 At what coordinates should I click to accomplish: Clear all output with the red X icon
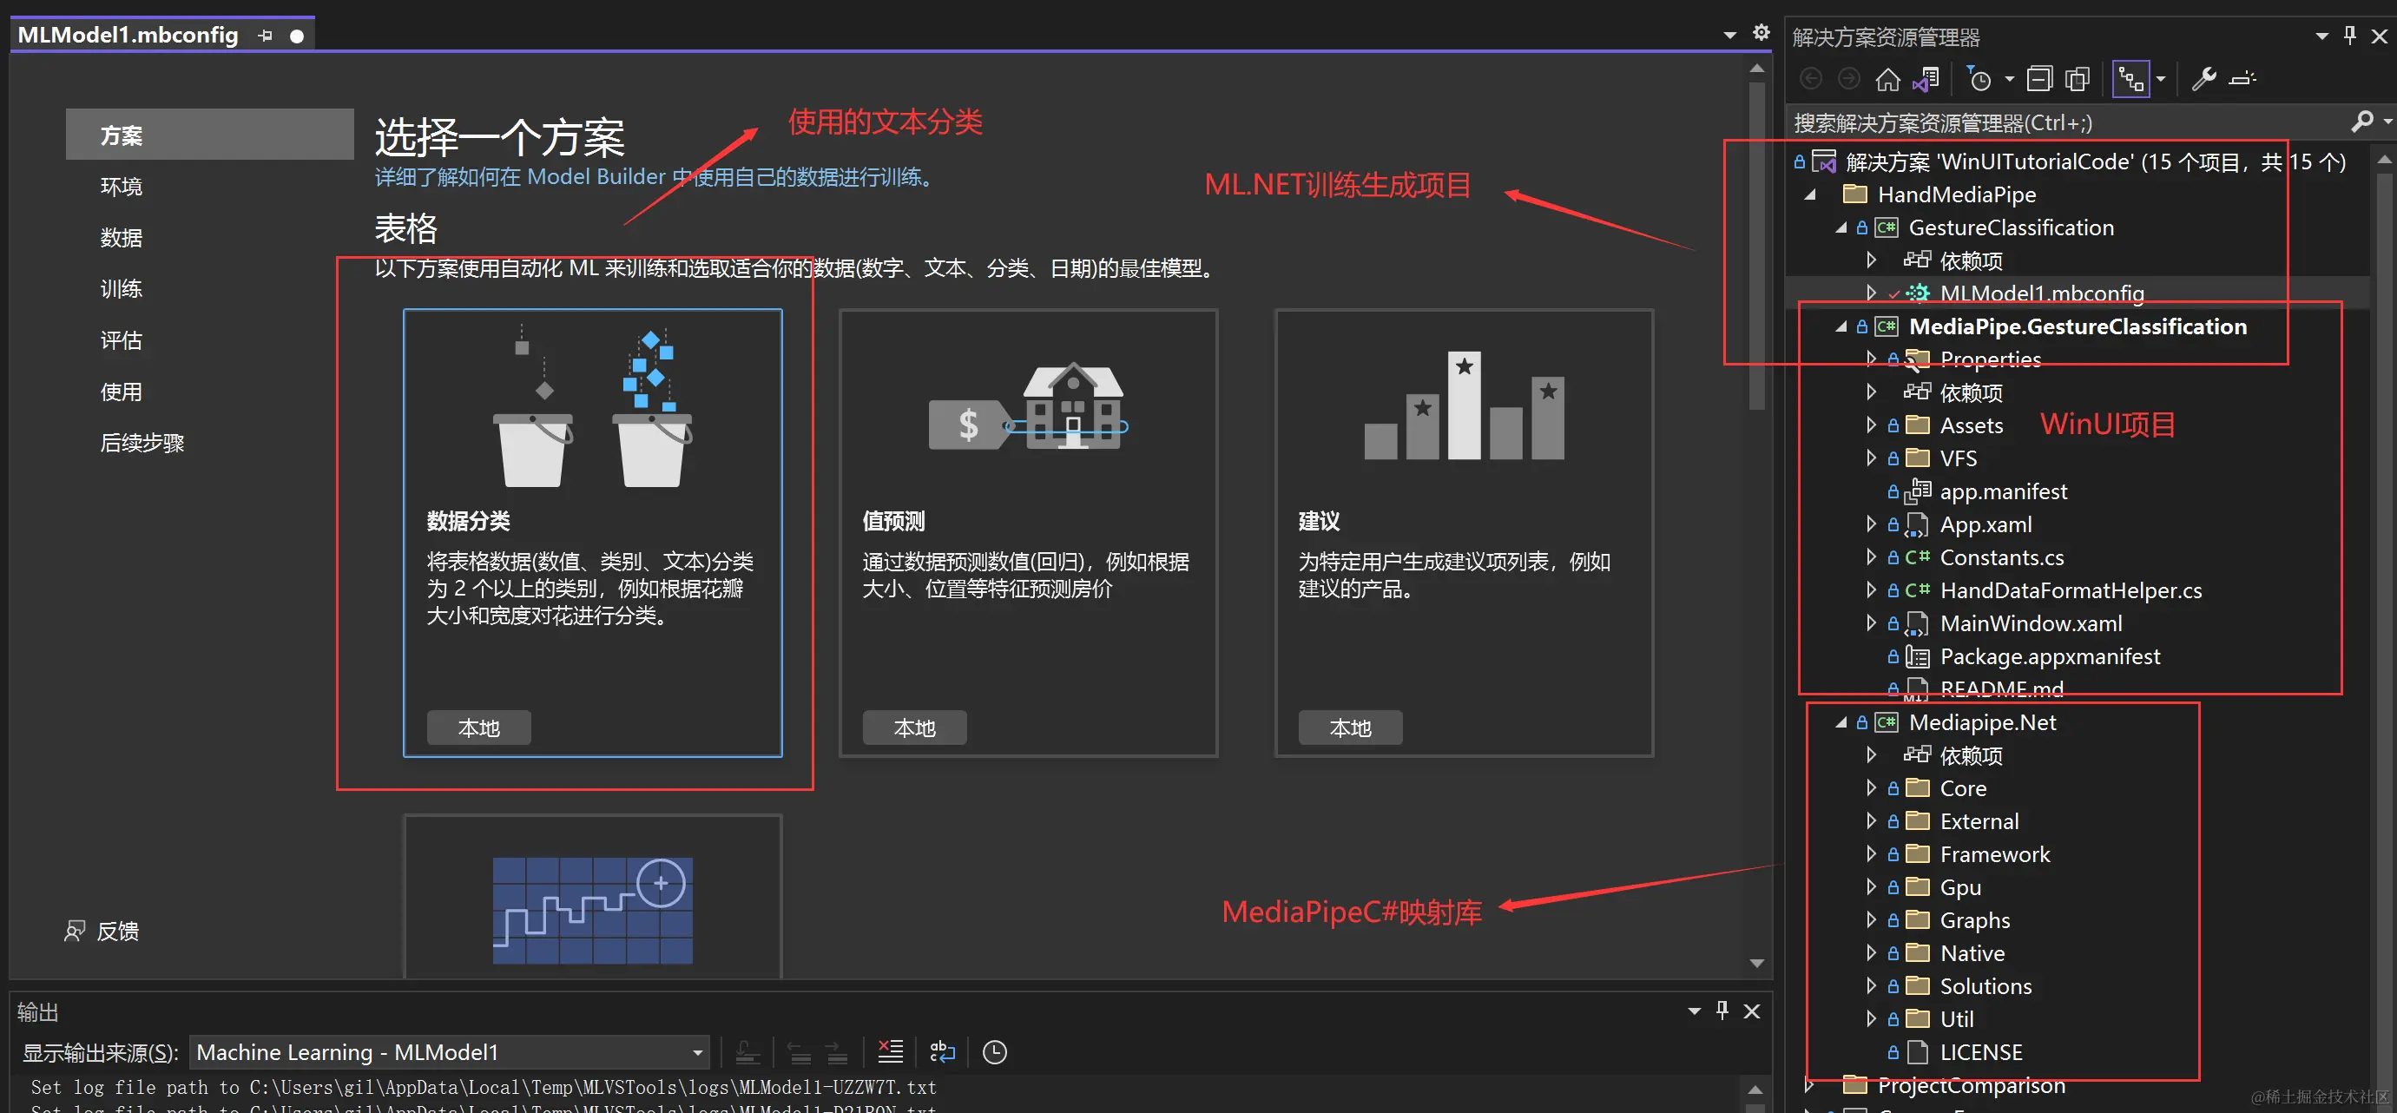tap(890, 1051)
